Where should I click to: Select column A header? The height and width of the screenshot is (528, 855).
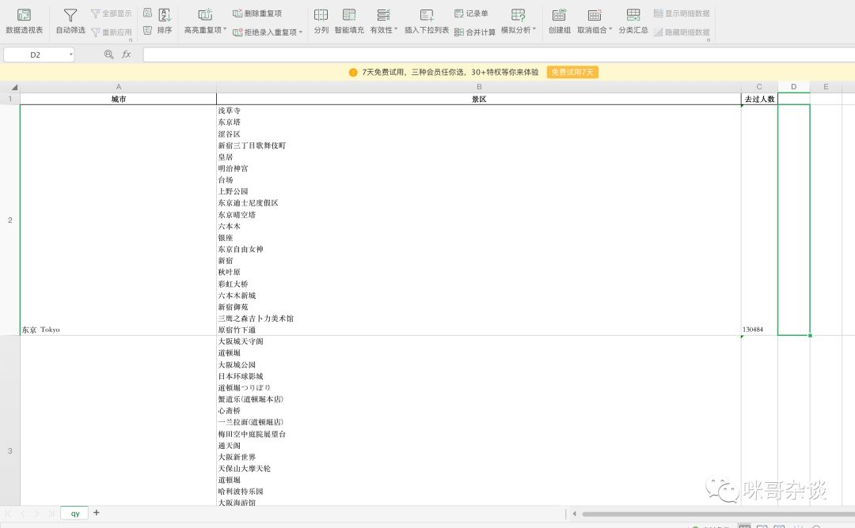tap(118, 87)
